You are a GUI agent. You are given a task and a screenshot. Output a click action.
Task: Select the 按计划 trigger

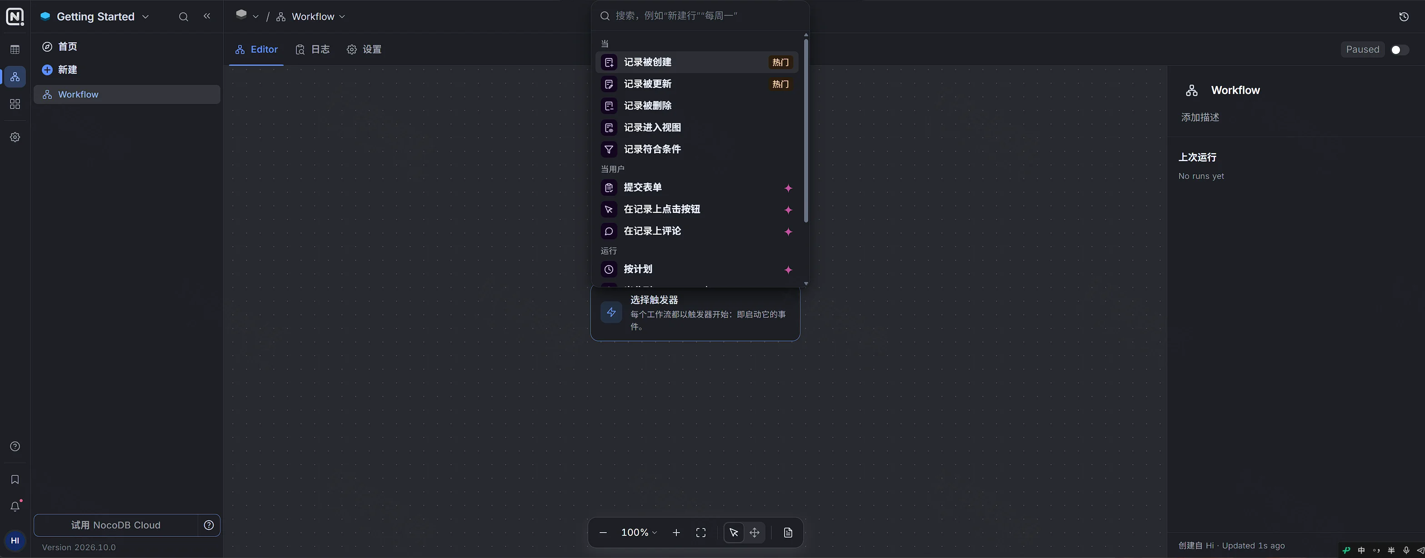(x=697, y=269)
